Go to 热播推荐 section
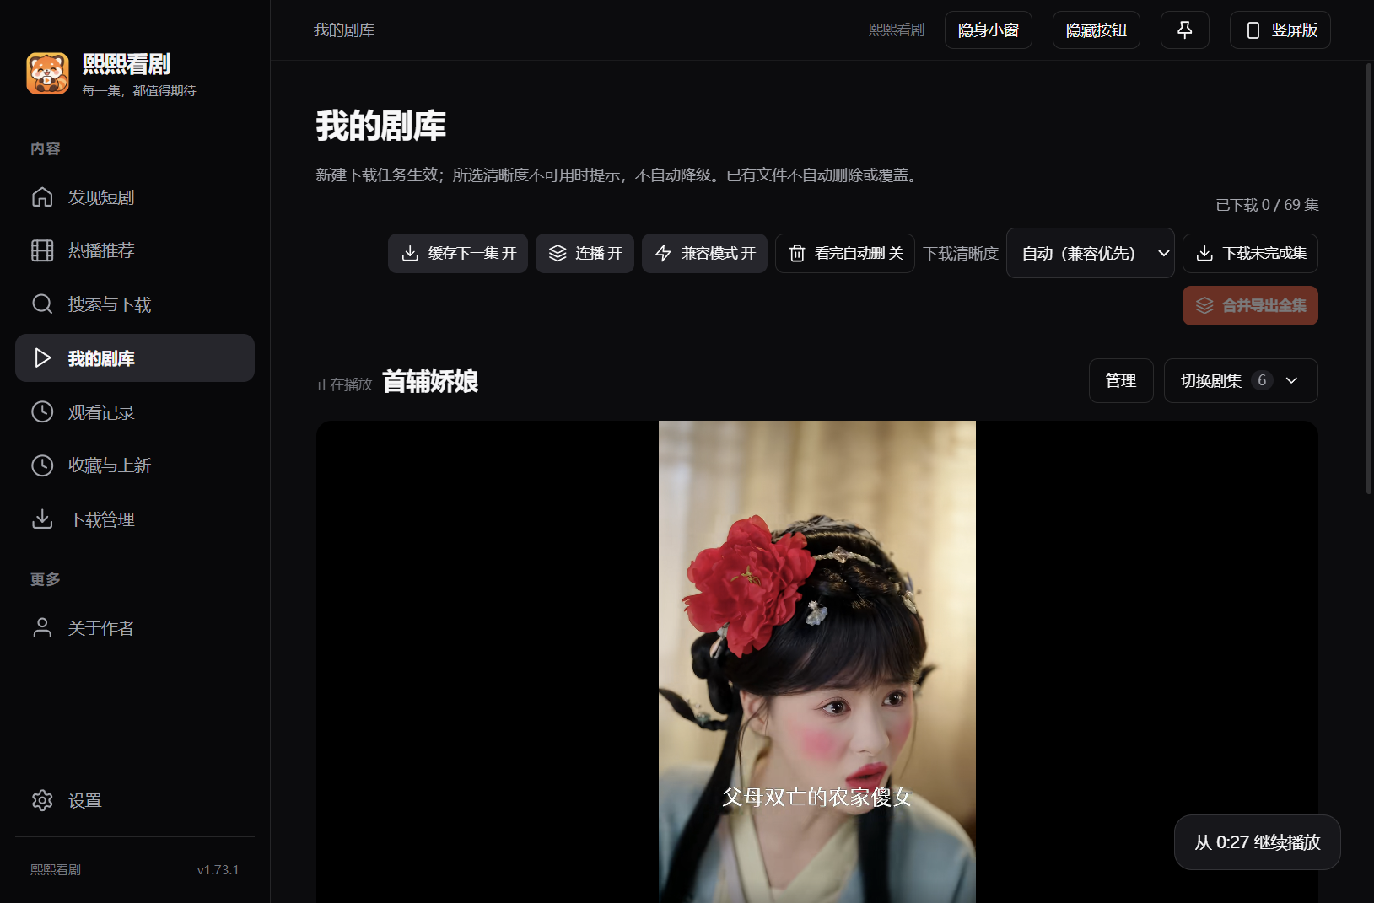This screenshot has height=903, width=1374. [135, 250]
